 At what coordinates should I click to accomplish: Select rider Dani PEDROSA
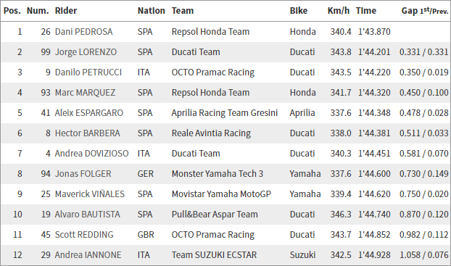tap(83, 32)
